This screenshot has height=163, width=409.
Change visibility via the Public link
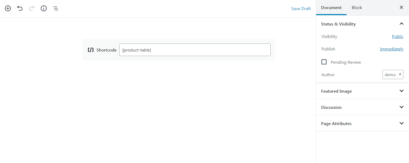[x=398, y=36]
